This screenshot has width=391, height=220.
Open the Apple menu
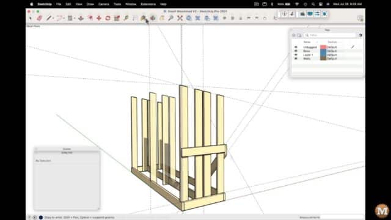click(31, 4)
